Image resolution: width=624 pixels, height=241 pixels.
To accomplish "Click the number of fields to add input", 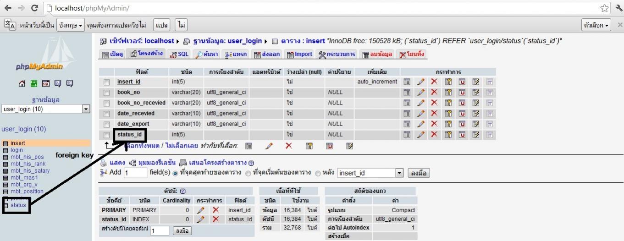I will point(135,173).
